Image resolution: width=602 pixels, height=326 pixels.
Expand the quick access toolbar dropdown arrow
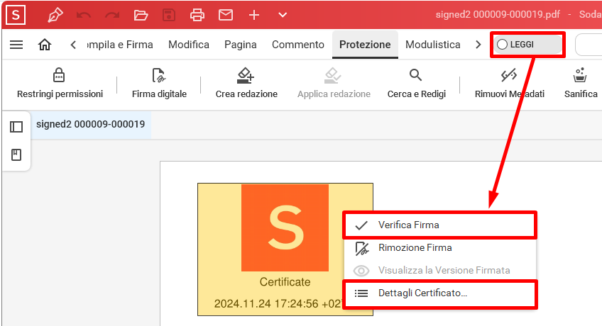pyautogui.click(x=283, y=16)
